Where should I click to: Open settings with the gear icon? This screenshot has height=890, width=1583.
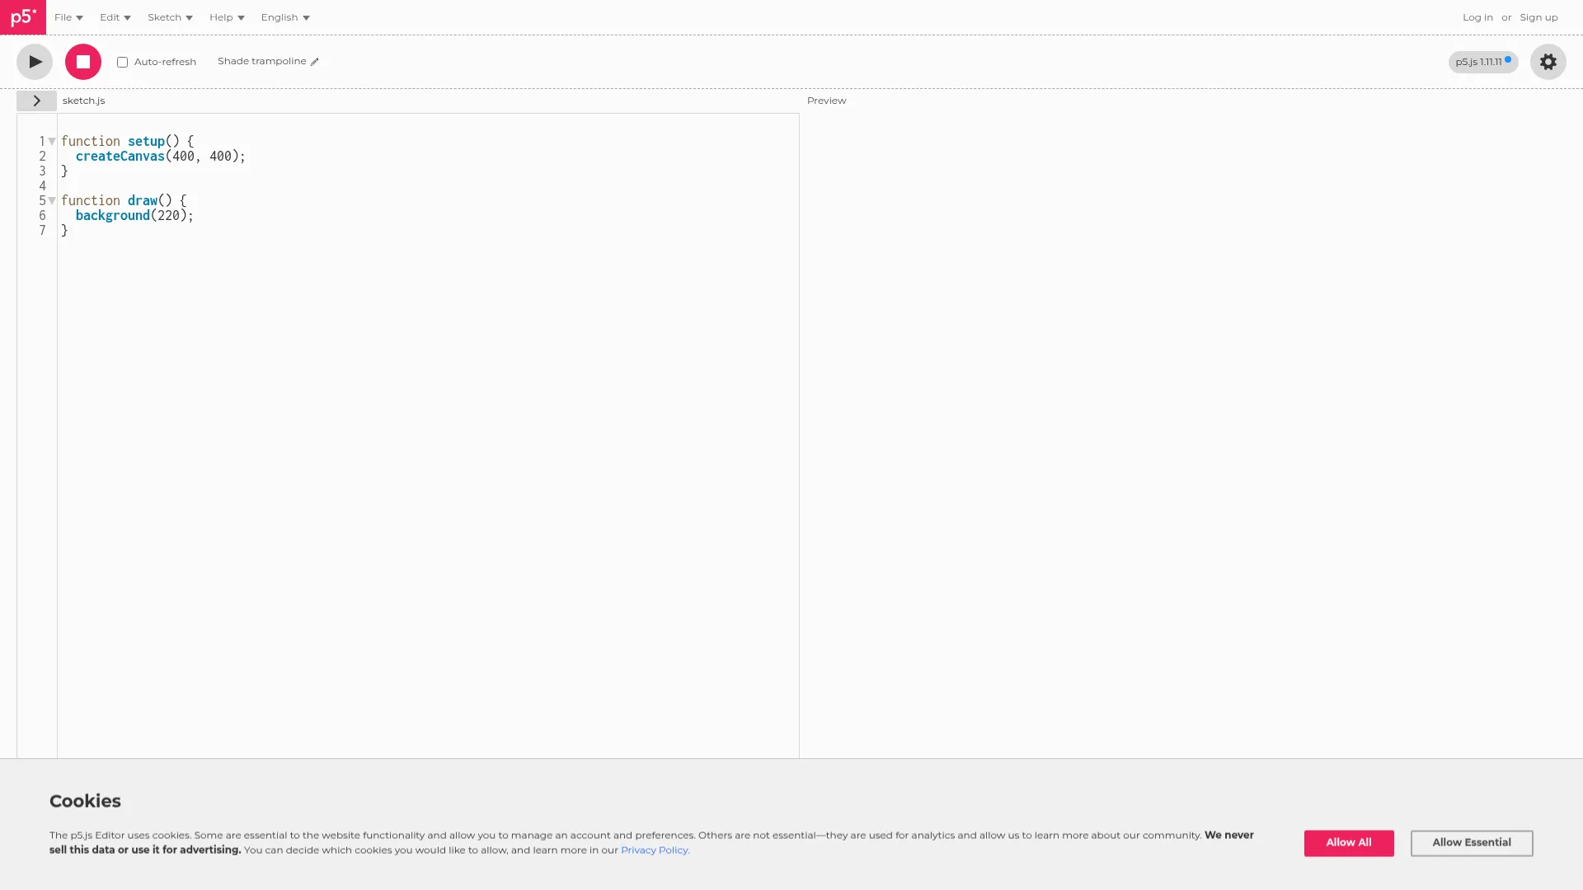pyautogui.click(x=1548, y=62)
